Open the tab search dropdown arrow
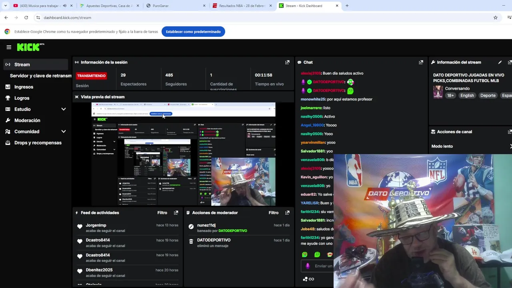The height and width of the screenshot is (288, 512). [x=5, y=6]
